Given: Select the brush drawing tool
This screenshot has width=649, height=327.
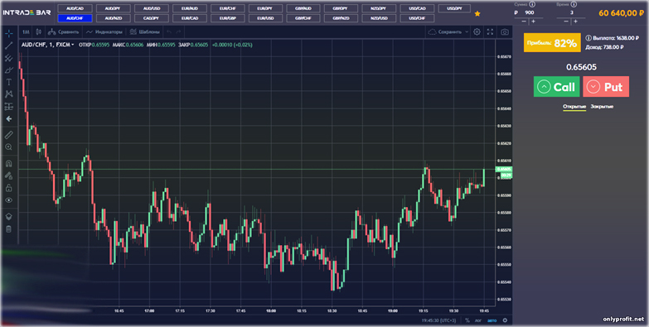Looking at the screenshot, I should coord(8,70).
